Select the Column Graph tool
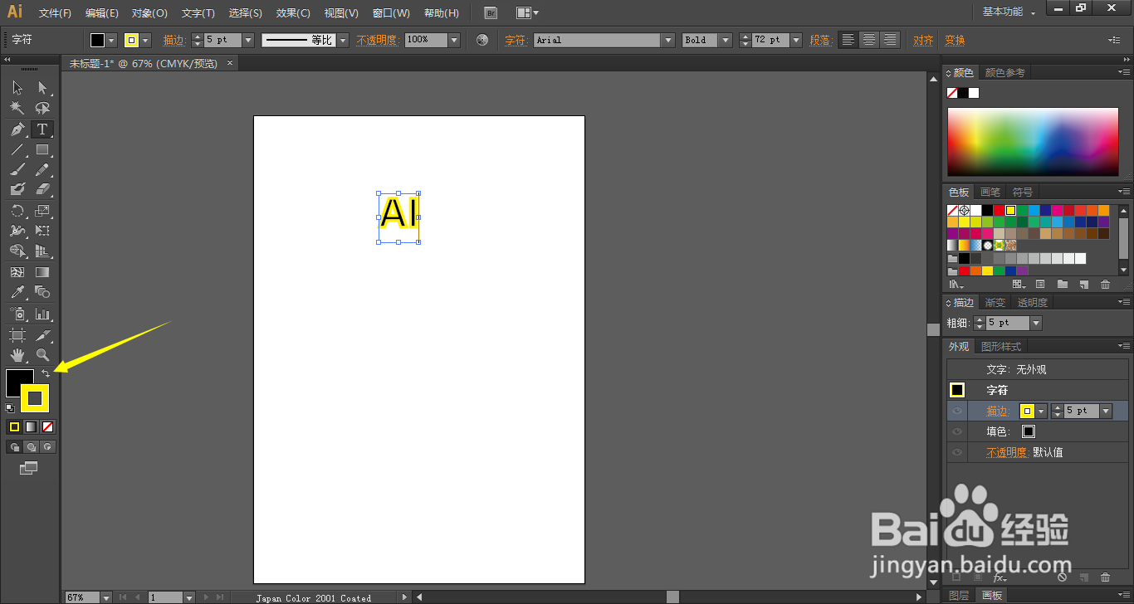Image resolution: width=1134 pixels, height=604 pixels. coord(42,314)
